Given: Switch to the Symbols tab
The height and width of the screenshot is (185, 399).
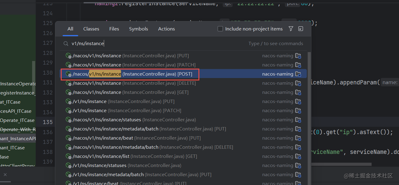Looking at the screenshot, I should [139, 29].
